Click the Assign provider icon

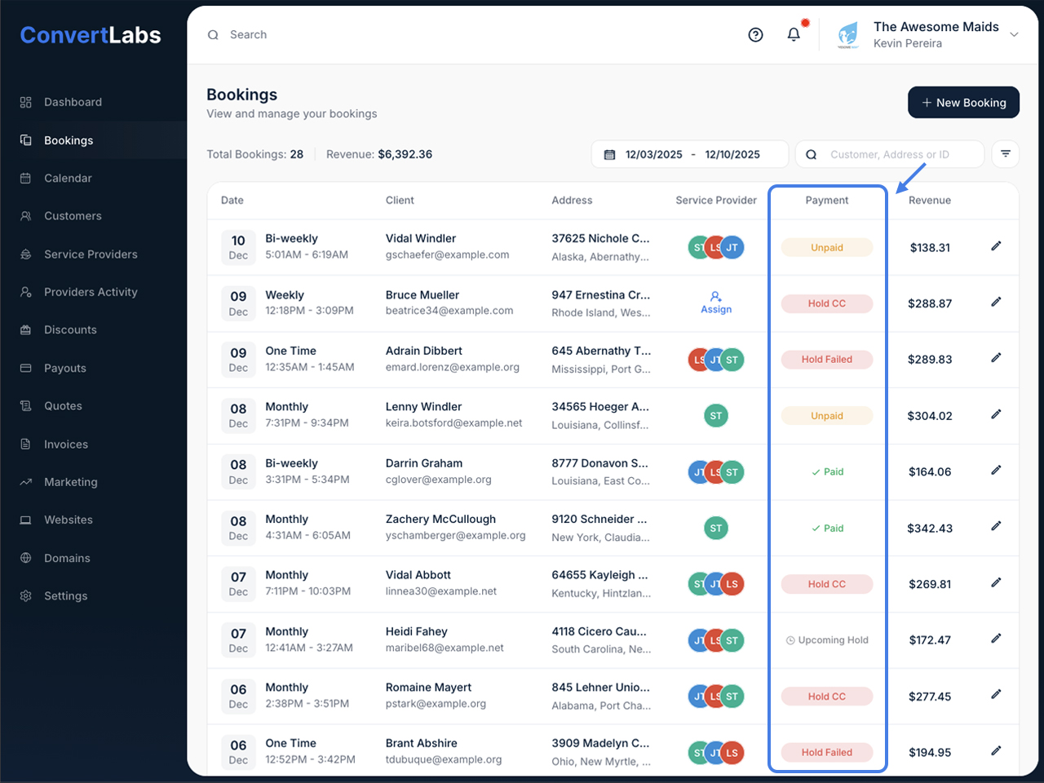tap(716, 303)
